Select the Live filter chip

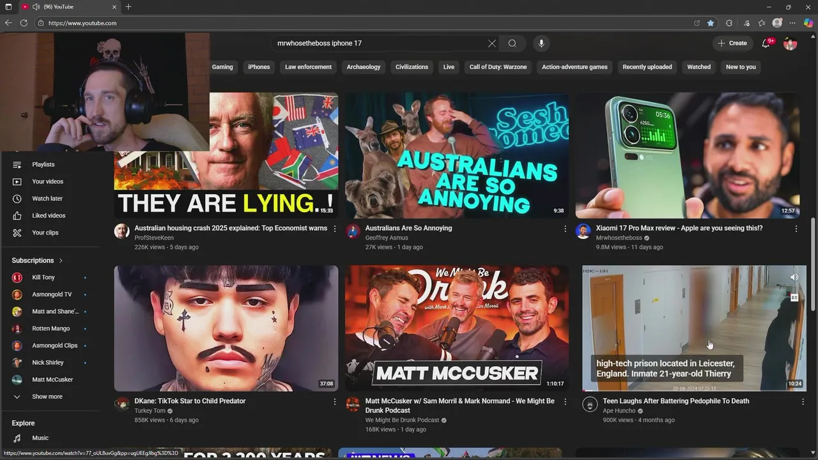[449, 67]
